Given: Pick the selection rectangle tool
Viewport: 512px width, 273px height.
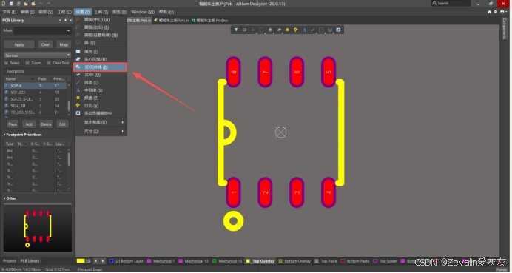Looking at the screenshot, I should pyautogui.click(x=262, y=30).
